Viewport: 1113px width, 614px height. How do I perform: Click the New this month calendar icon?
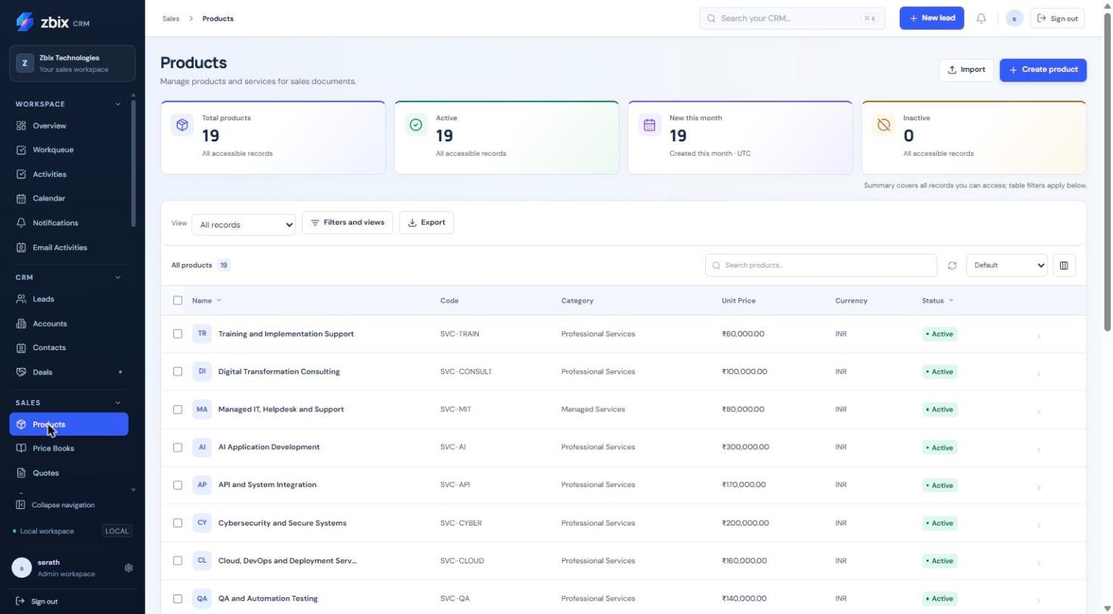click(x=649, y=126)
